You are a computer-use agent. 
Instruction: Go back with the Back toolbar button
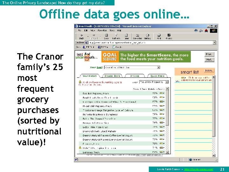tap(81, 37)
